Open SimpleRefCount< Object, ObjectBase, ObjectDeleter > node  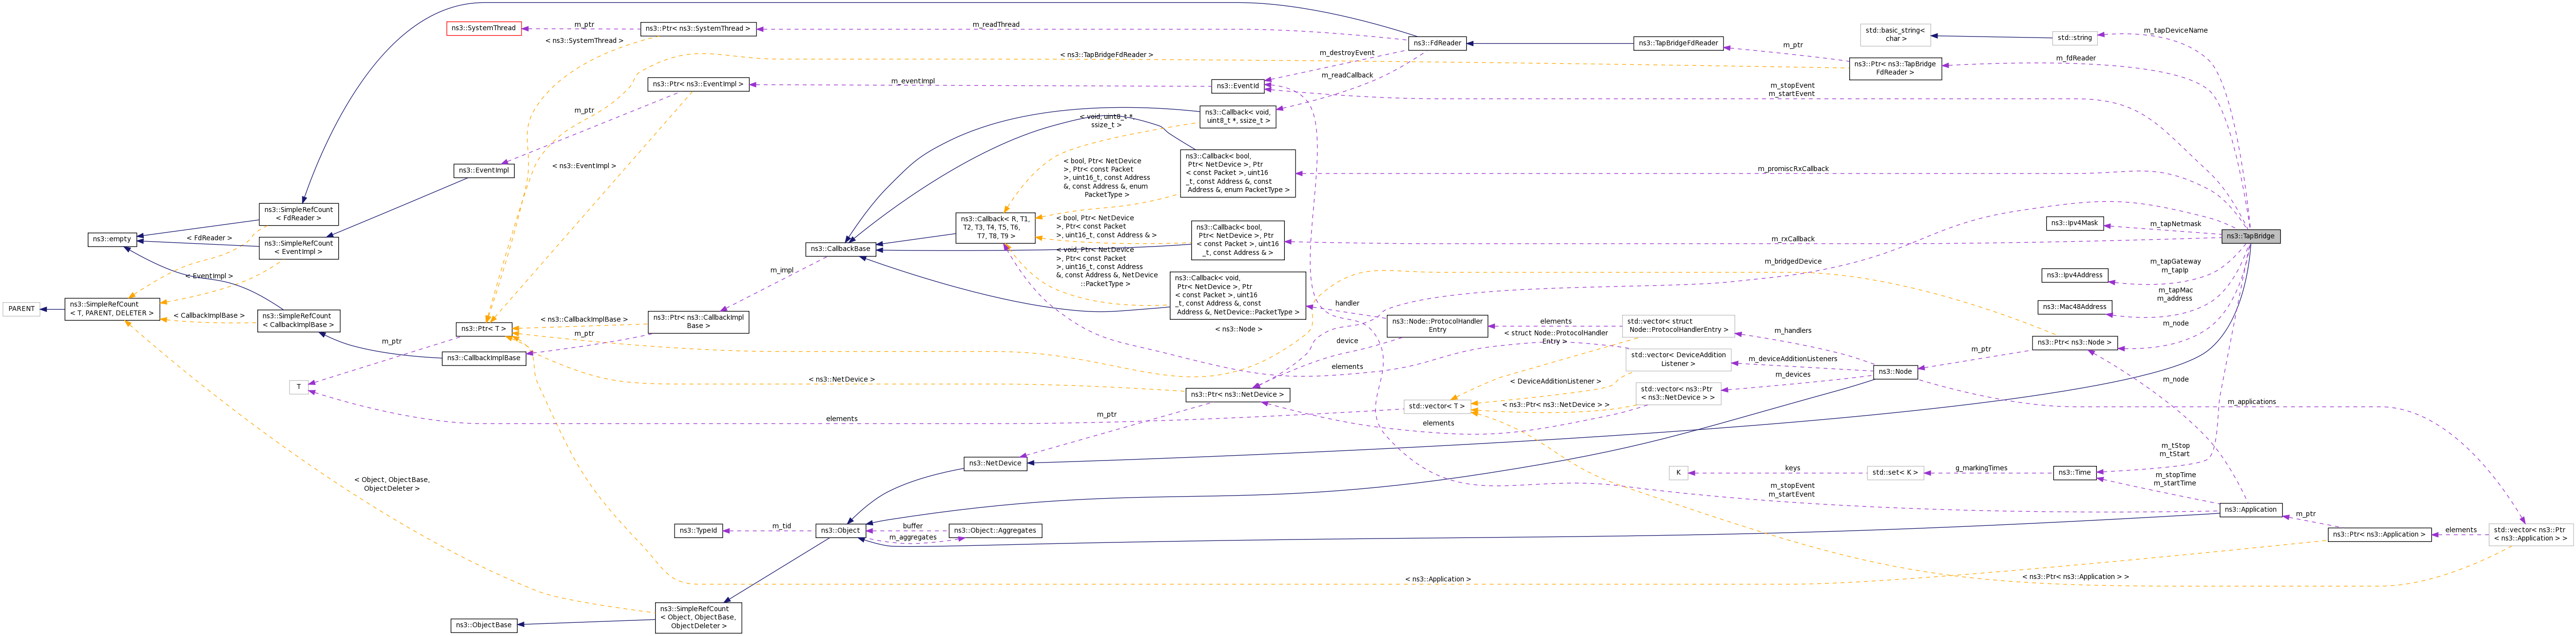coord(698,617)
